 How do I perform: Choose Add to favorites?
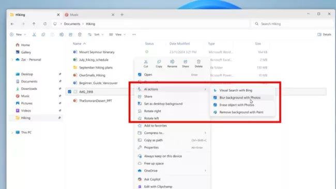(x=173, y=125)
